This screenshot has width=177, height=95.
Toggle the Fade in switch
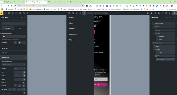point(24,83)
